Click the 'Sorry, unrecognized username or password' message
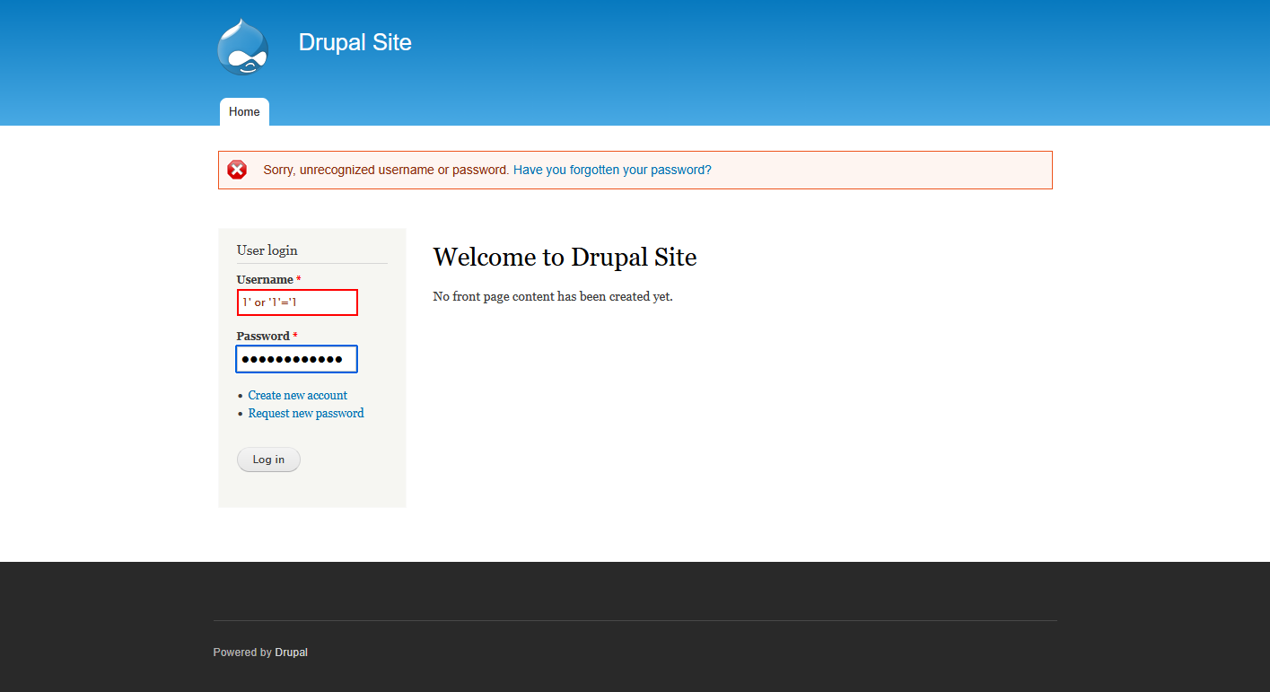Viewport: 1270px width, 692px height. 387,170
